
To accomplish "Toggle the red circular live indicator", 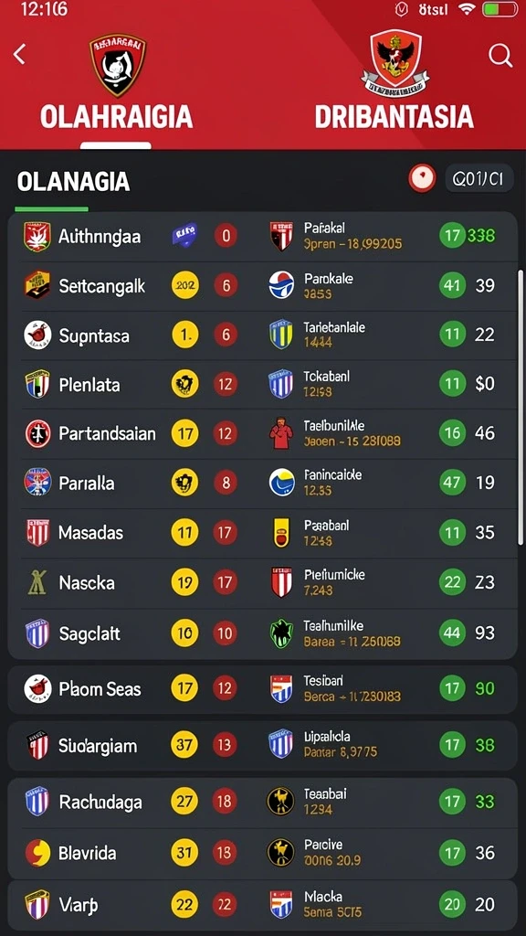I will point(422,178).
